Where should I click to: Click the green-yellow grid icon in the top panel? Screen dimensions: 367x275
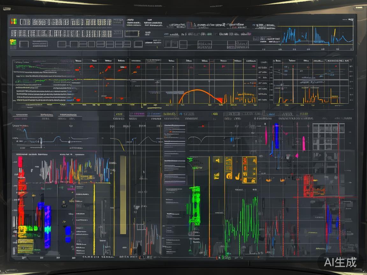click(13, 42)
